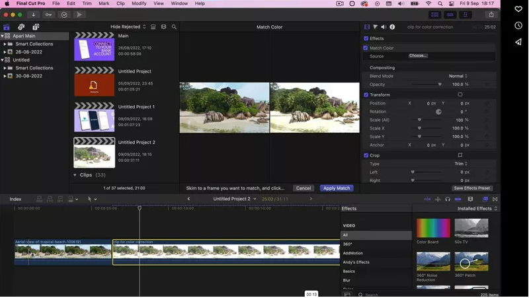
Task: Show the Color inspector triangle icon
Action: pyautogui.click(x=375, y=27)
